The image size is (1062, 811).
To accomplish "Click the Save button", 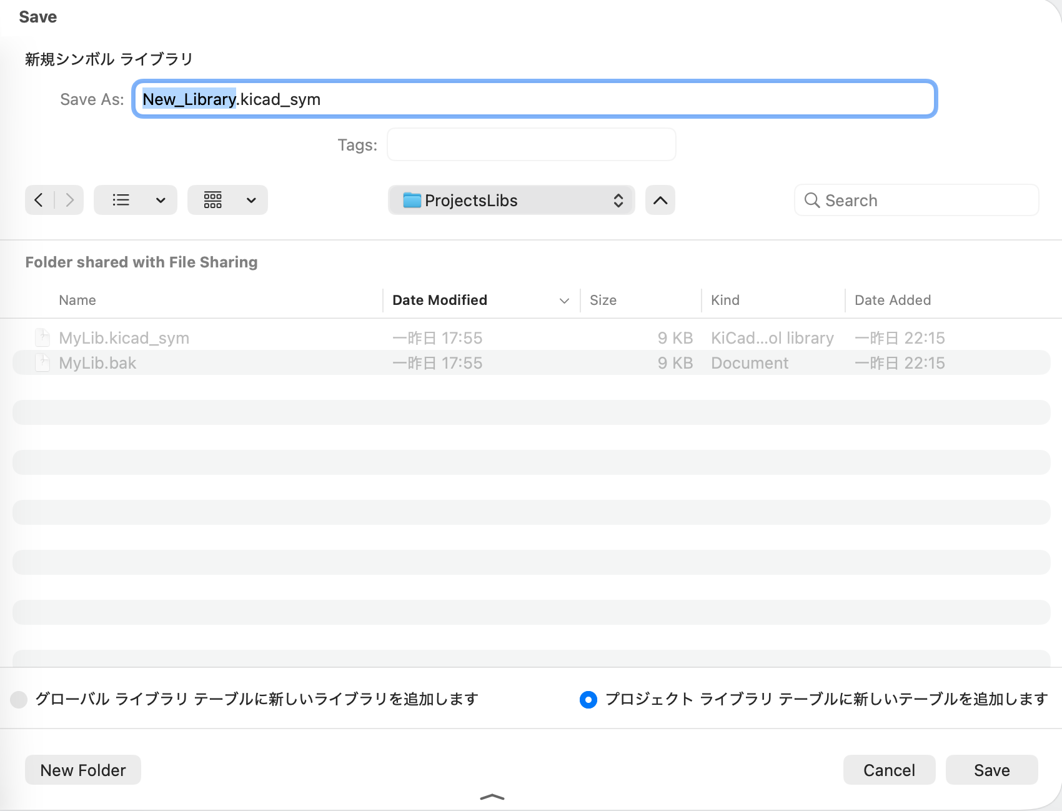I will [x=991, y=770].
